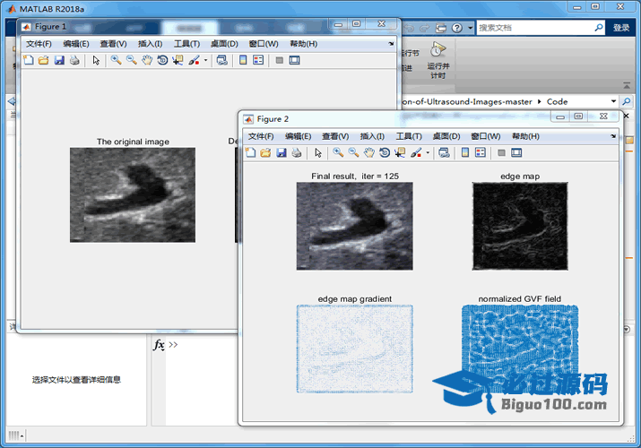Click Figure 2 dock arrow in menu bar
The height and width of the screenshot is (448, 641).
click(x=613, y=136)
